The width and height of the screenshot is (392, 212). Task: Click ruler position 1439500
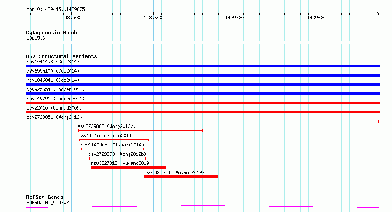[71, 18]
